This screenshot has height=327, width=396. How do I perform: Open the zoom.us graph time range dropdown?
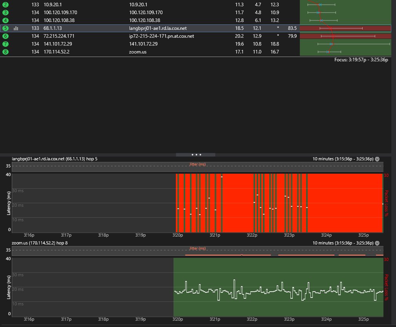tap(377, 243)
